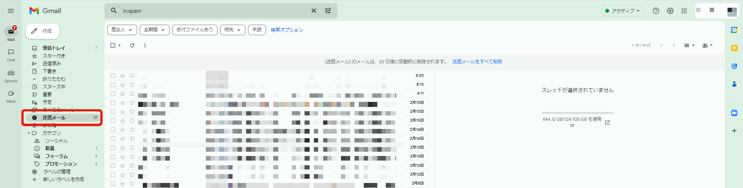The height and width of the screenshot is (188, 743).
Task: Star the email received at 8:15
Action: click(122, 85)
